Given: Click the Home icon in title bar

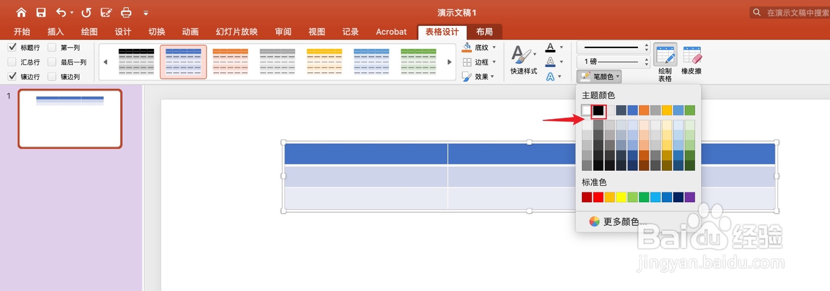Looking at the screenshot, I should (x=21, y=12).
